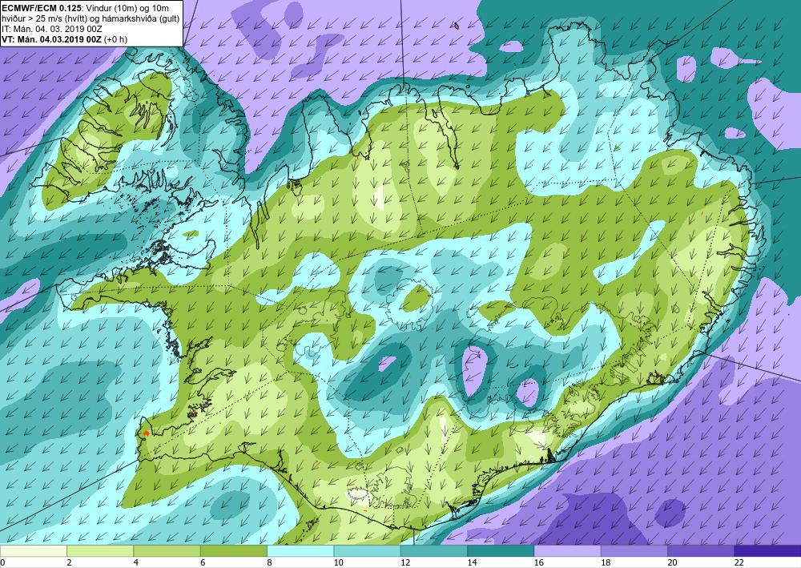Click the 10–12 turquoise legend swatch
Viewport: 801px width, 568px height.
point(367,550)
